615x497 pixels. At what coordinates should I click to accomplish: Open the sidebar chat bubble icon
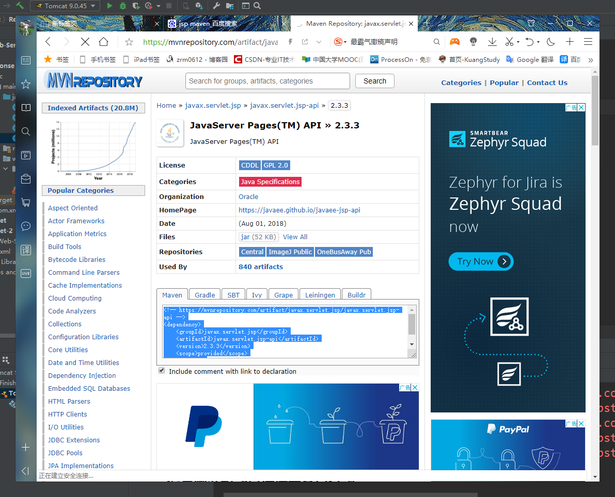coord(26,226)
